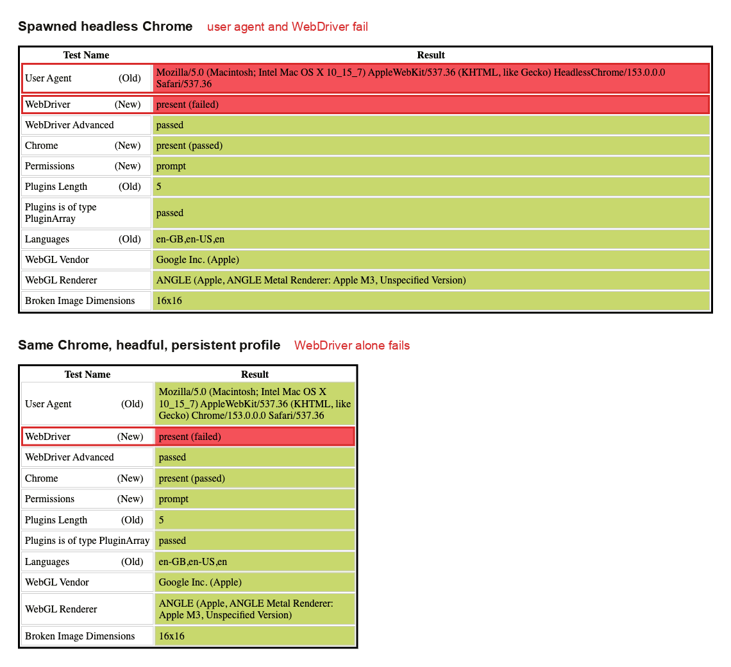This screenshot has width=731, height=667.
Task: Click ANGLE Metal Renderer result in headless table
Action: tap(431, 280)
